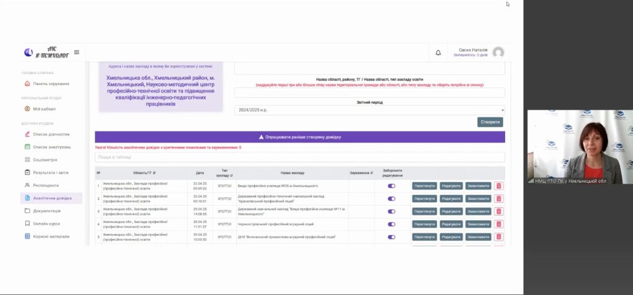Screen dimensions: 633x295
Task: Select Аналітична довідка in sidebar
Action: pyautogui.click(x=51, y=198)
